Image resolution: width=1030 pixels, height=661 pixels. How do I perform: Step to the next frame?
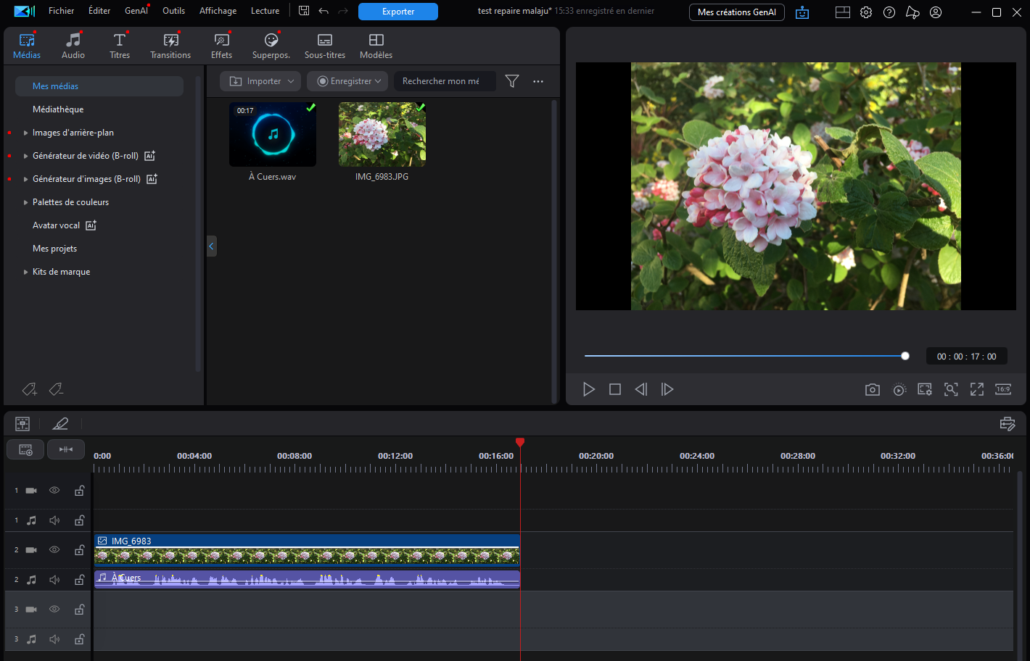667,390
